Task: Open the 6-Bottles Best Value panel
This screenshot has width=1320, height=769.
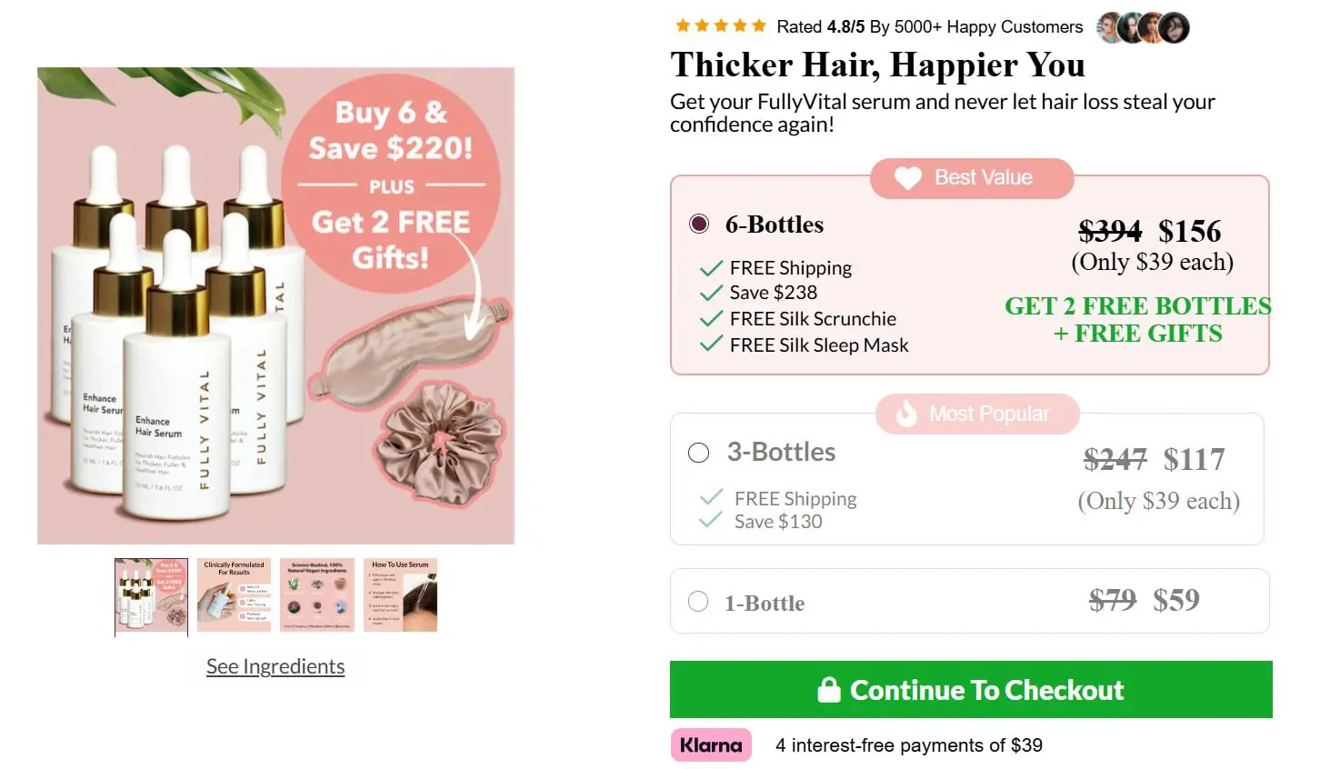Action: tap(969, 275)
